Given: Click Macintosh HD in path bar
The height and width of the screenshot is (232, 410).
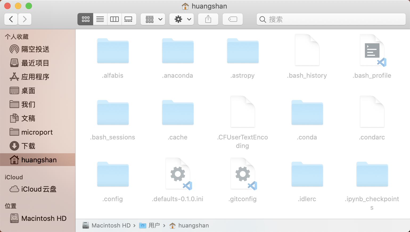Looking at the screenshot, I should coord(106,225).
